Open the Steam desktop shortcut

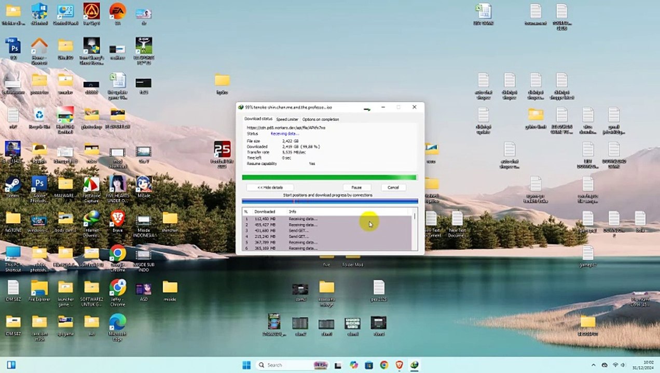(13, 187)
